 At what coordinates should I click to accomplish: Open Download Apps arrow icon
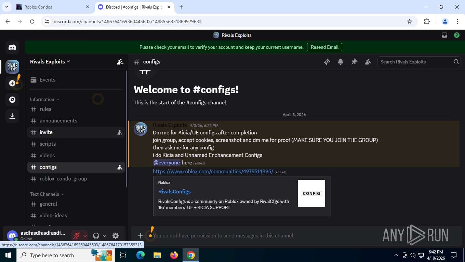coord(12,116)
